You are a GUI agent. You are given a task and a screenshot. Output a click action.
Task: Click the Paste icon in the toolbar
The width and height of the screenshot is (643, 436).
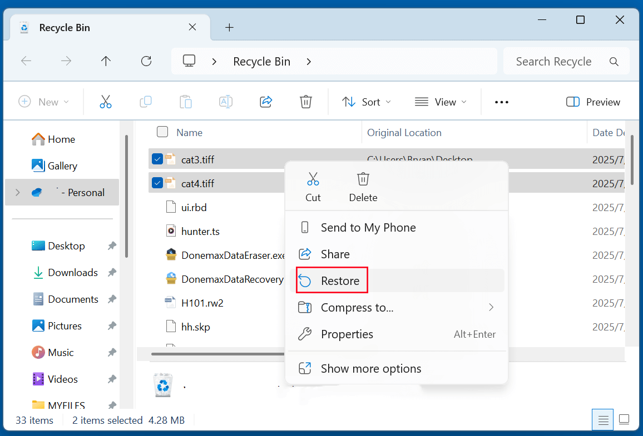point(185,102)
